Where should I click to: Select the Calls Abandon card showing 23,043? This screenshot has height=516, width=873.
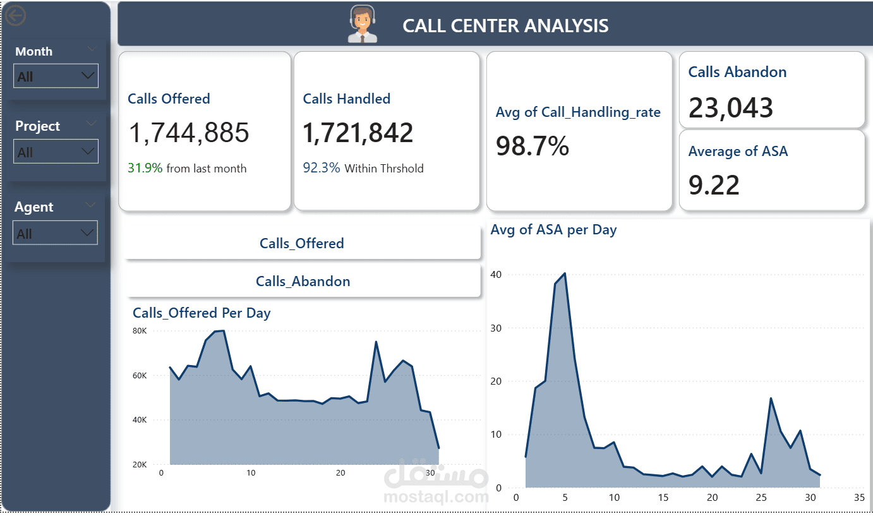coord(772,90)
